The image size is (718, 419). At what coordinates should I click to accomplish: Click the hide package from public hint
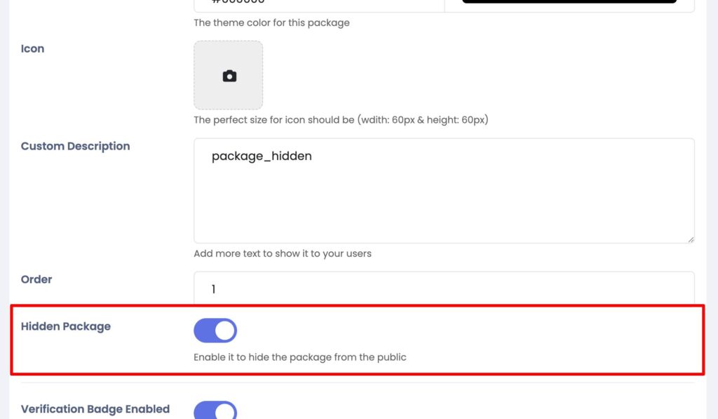pyautogui.click(x=299, y=357)
